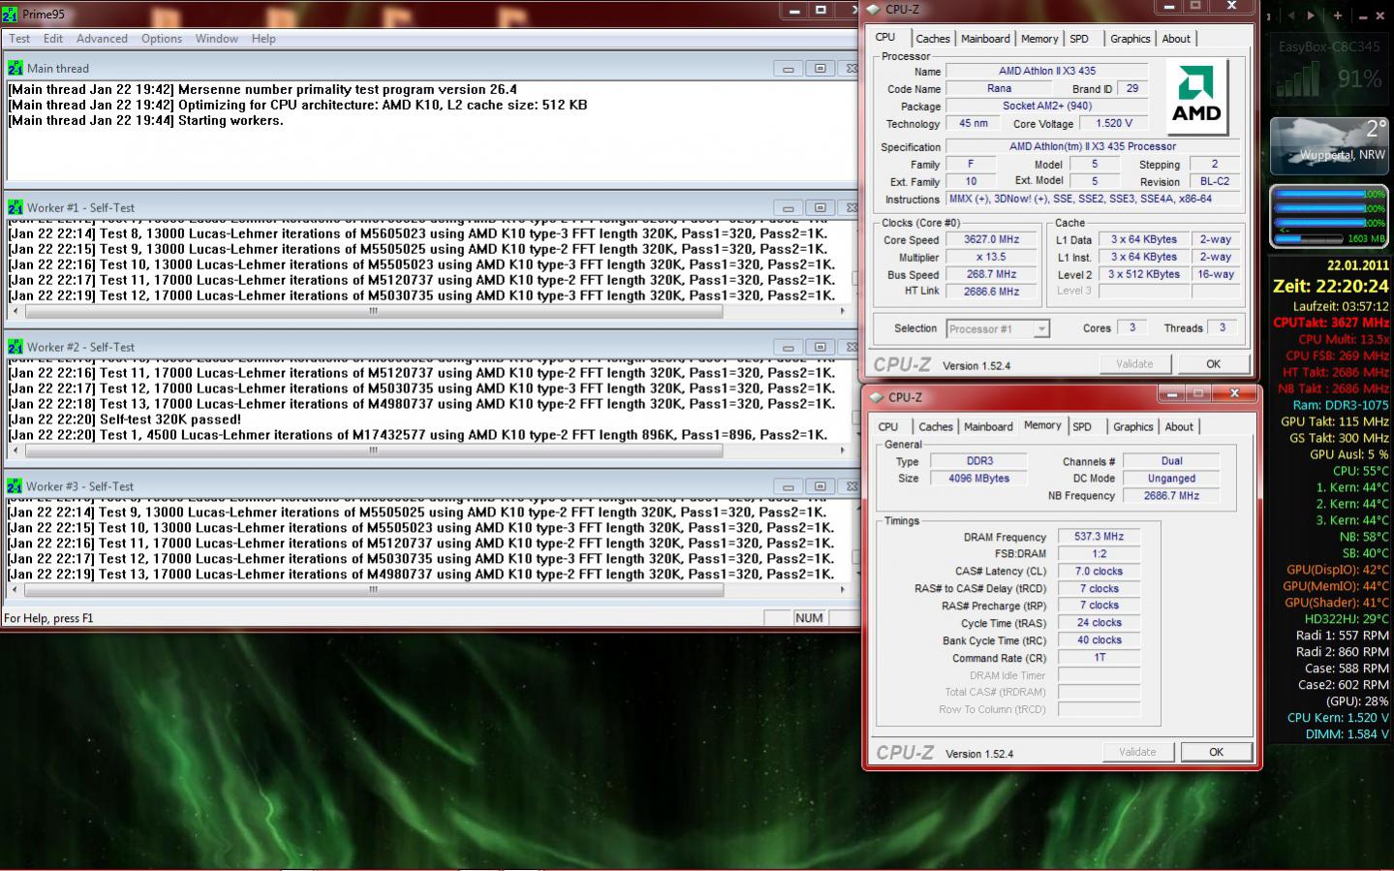Switch to Caches tab in lower CPU-Z

[x=936, y=426]
